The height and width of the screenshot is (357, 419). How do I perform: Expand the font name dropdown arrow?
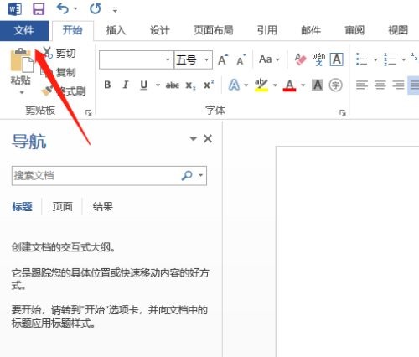click(x=168, y=59)
